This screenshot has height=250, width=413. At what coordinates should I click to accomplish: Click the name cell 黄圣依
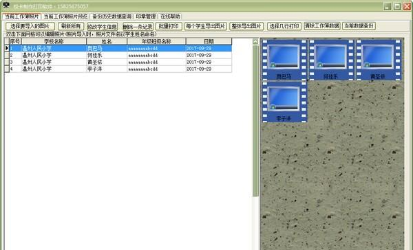click(107, 62)
